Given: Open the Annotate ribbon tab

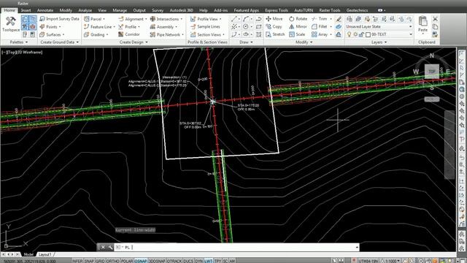Looking at the screenshot, I should coord(45,10).
